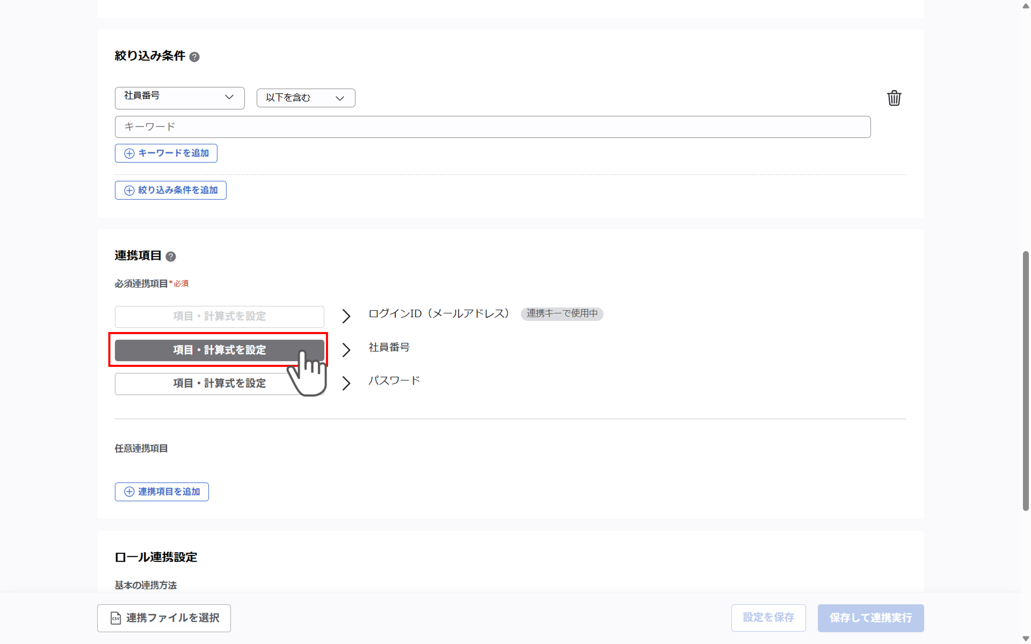The height and width of the screenshot is (644, 1031).
Task: Open the 社員番号 filter field dropdown
Action: click(180, 98)
